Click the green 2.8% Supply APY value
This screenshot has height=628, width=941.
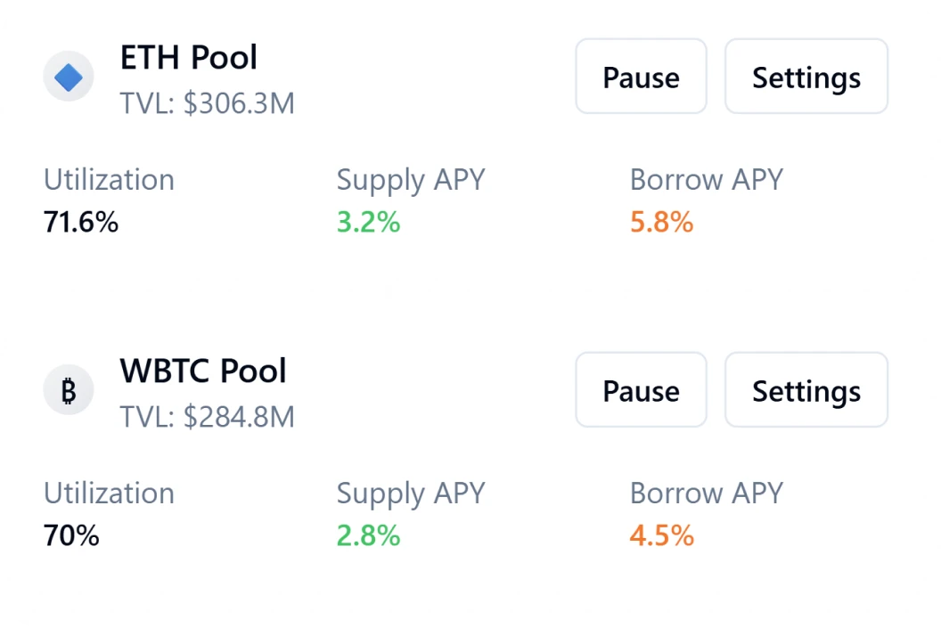point(368,535)
